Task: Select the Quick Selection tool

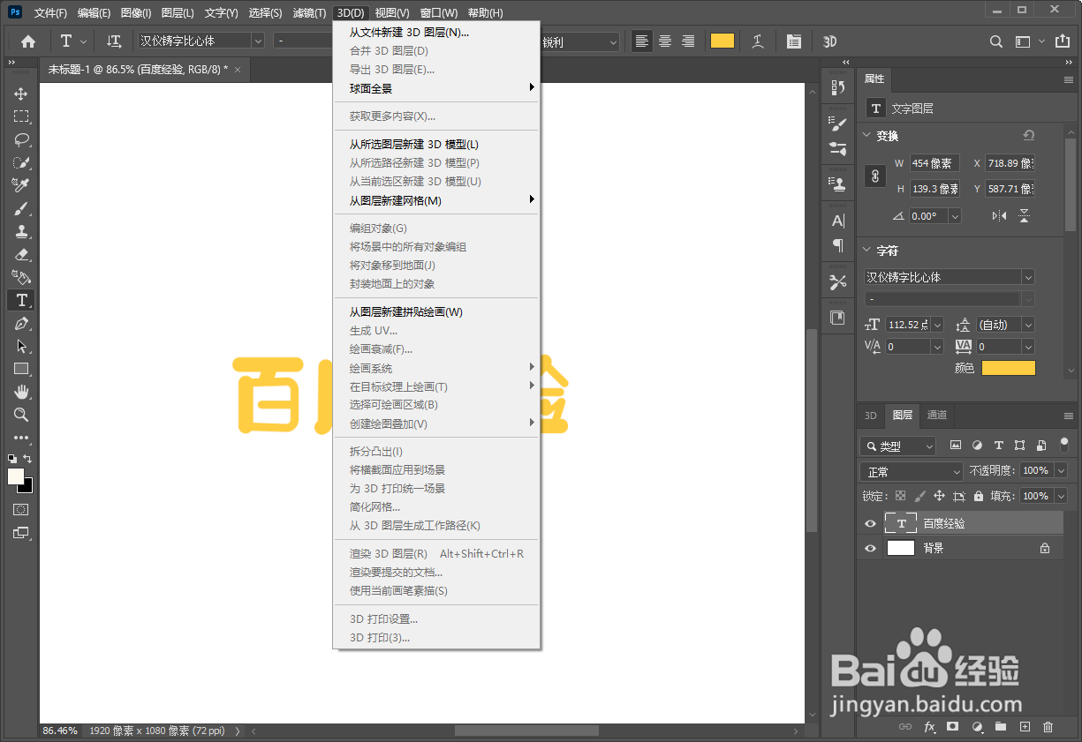Action: [21, 162]
